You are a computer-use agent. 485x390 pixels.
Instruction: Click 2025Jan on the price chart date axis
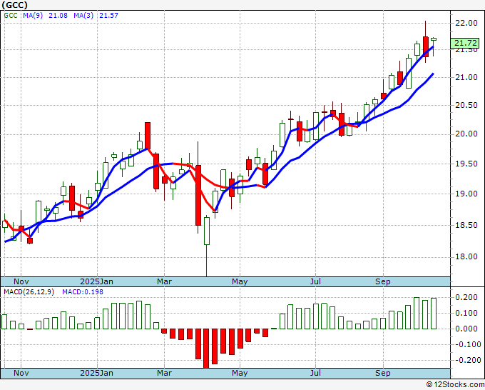tap(96, 281)
